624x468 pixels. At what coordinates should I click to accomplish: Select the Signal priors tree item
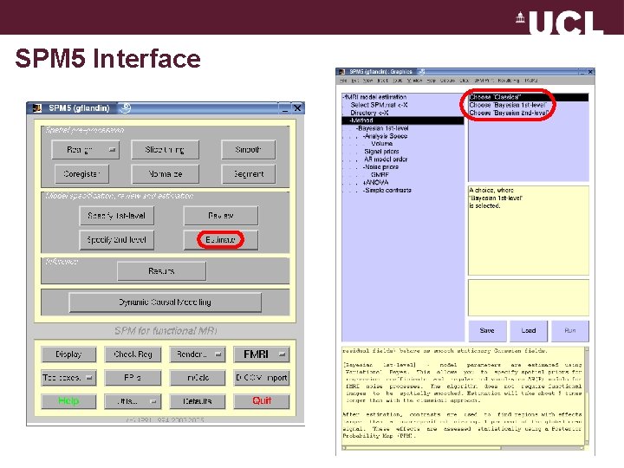(x=381, y=152)
